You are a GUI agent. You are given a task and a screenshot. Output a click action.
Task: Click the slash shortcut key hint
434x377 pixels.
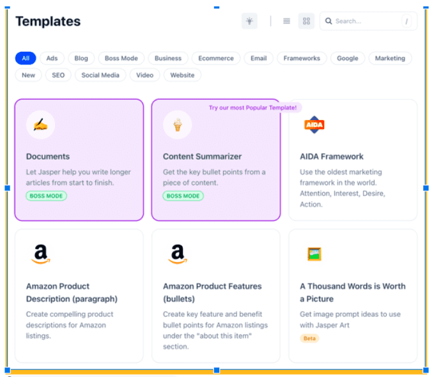pos(407,21)
